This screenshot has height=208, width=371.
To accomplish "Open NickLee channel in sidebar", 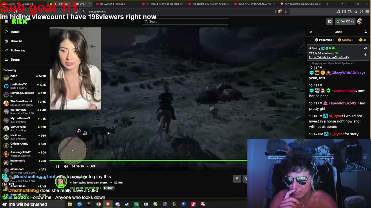I will tap(25, 137).
